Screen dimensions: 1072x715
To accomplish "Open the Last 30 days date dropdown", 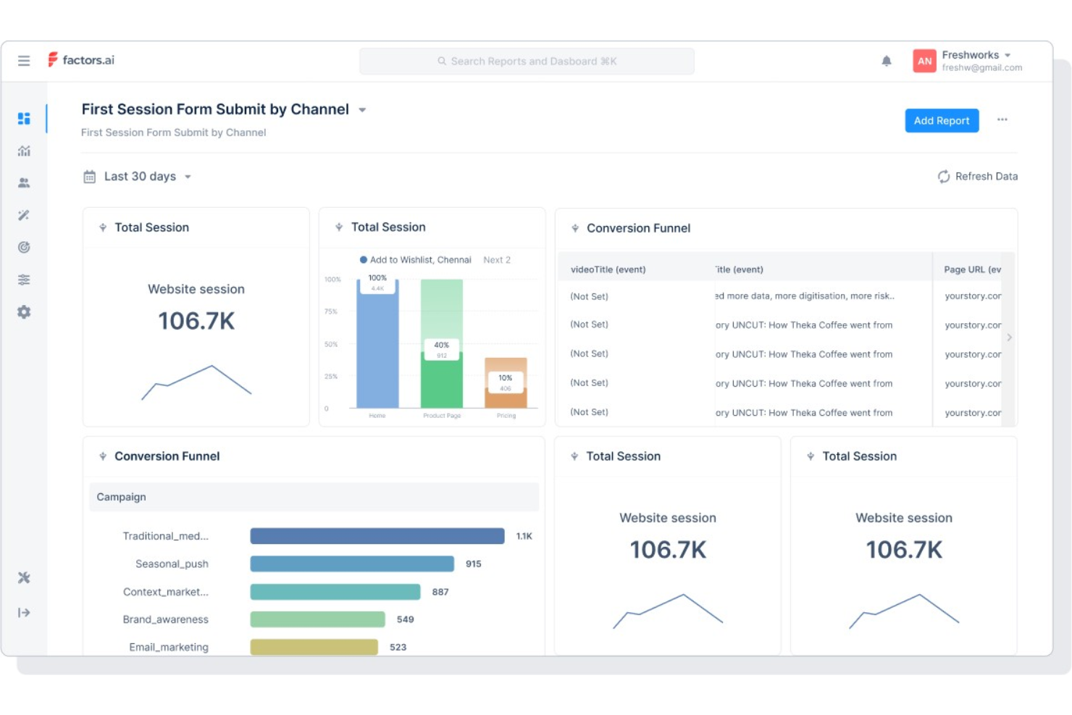I will 138,177.
